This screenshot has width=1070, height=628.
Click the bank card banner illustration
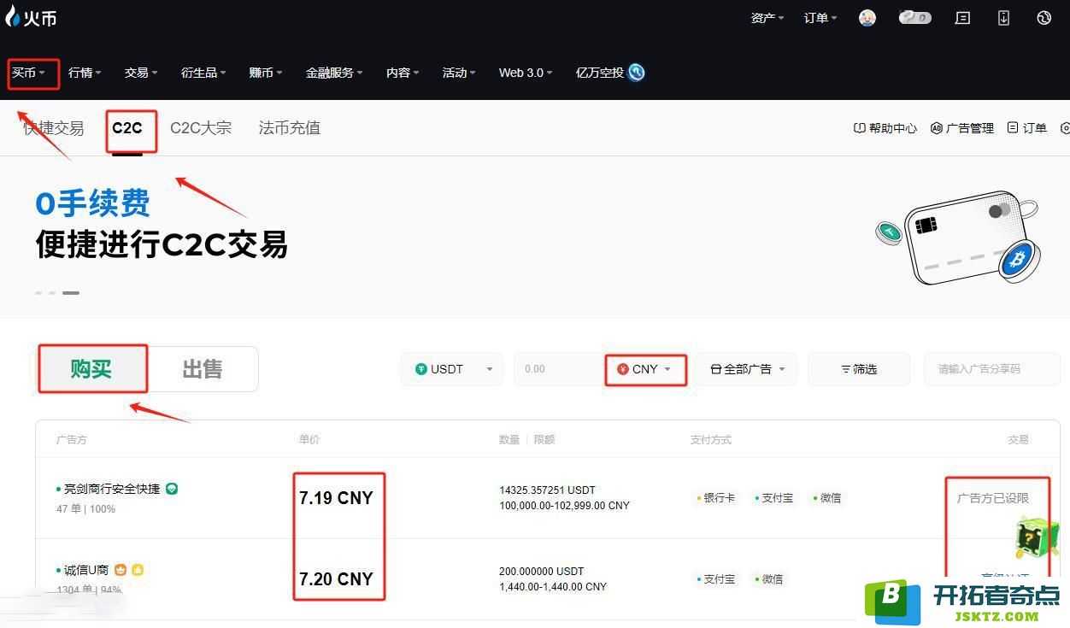(957, 239)
